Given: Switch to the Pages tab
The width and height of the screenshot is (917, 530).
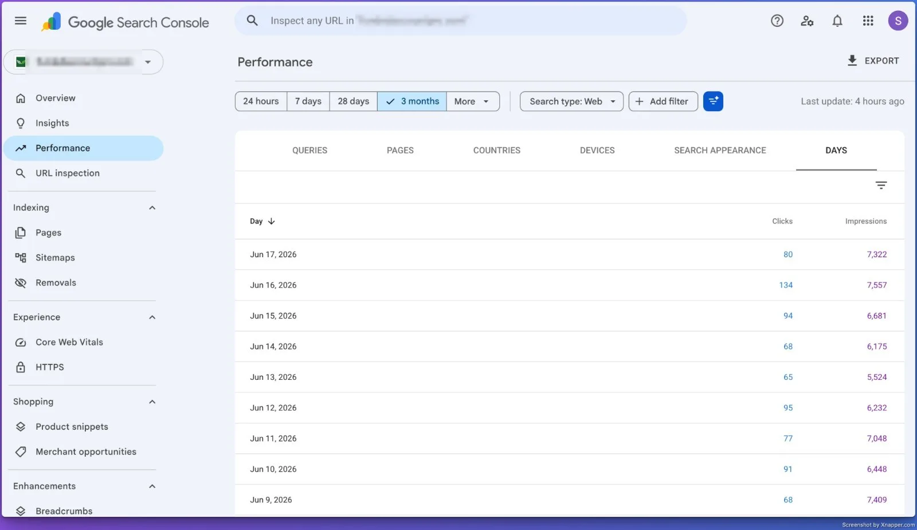Looking at the screenshot, I should tap(400, 151).
